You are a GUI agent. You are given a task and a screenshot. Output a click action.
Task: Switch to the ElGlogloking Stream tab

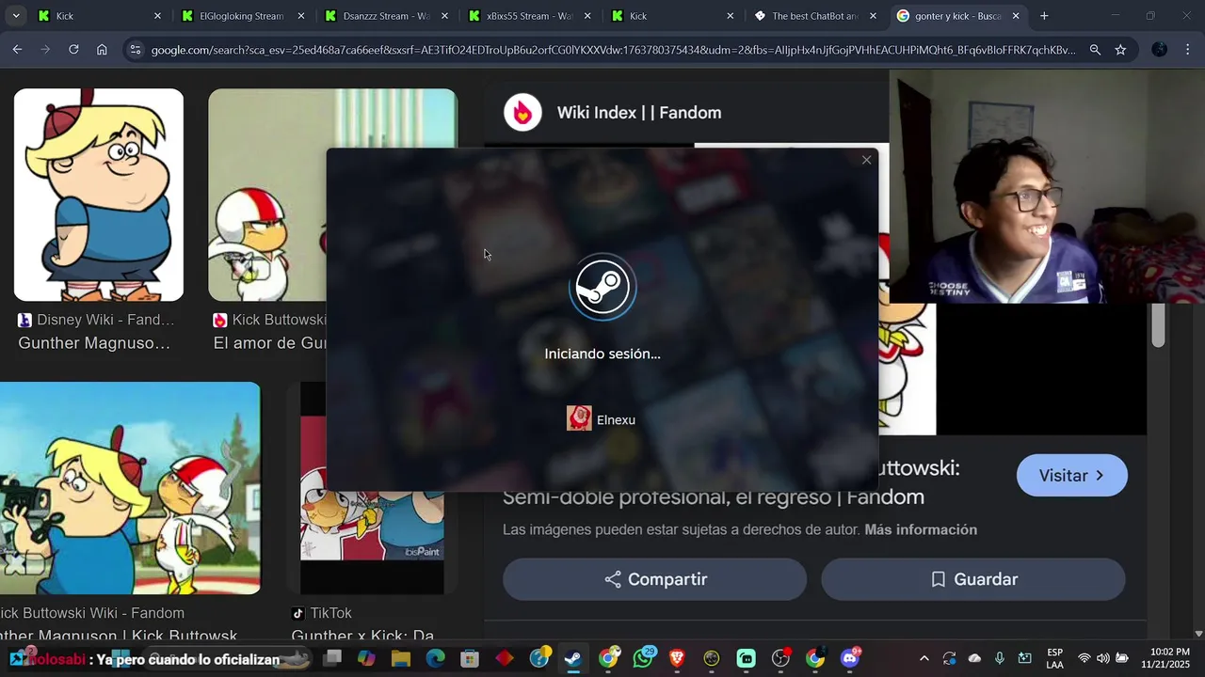click(243, 16)
